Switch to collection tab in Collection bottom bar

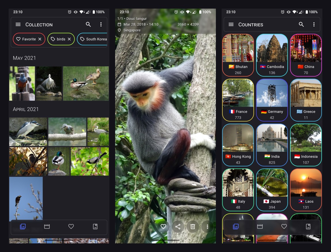(23, 226)
